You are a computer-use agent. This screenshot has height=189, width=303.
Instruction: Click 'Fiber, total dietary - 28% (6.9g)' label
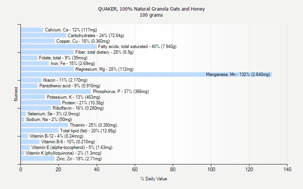105,52
